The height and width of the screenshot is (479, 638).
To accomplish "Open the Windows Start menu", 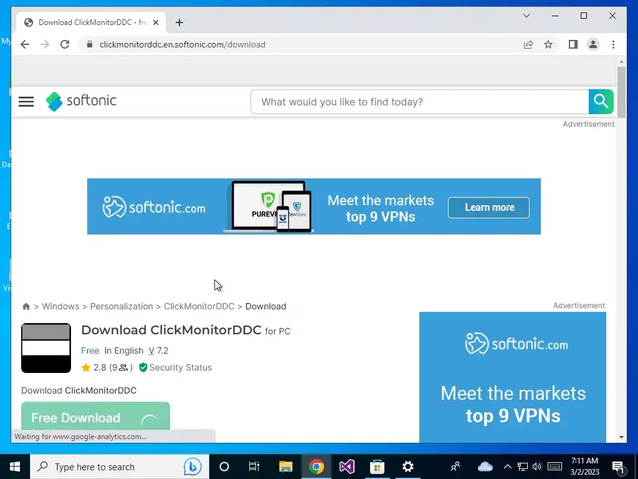I will tap(15, 467).
